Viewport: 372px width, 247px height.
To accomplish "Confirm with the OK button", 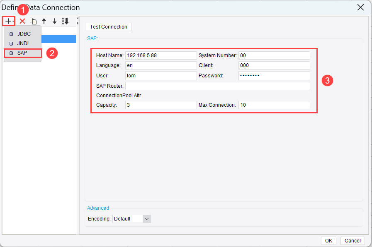I will tap(328, 241).
